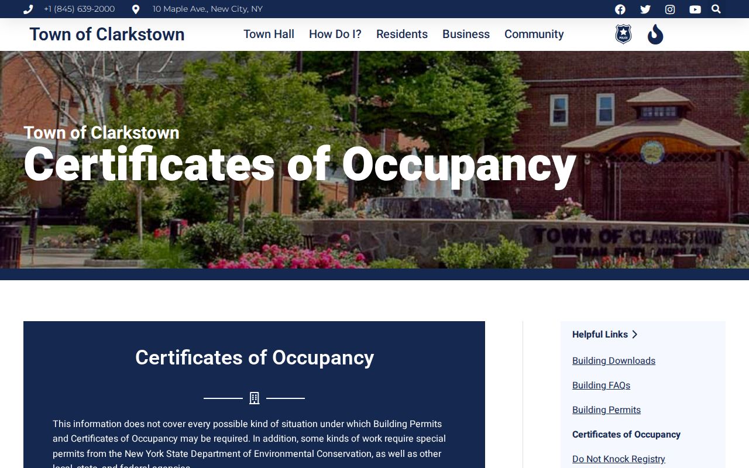The width and height of the screenshot is (749, 468).
Task: Call the +1 (845) 639-2000 number
Action: pyautogui.click(x=79, y=9)
